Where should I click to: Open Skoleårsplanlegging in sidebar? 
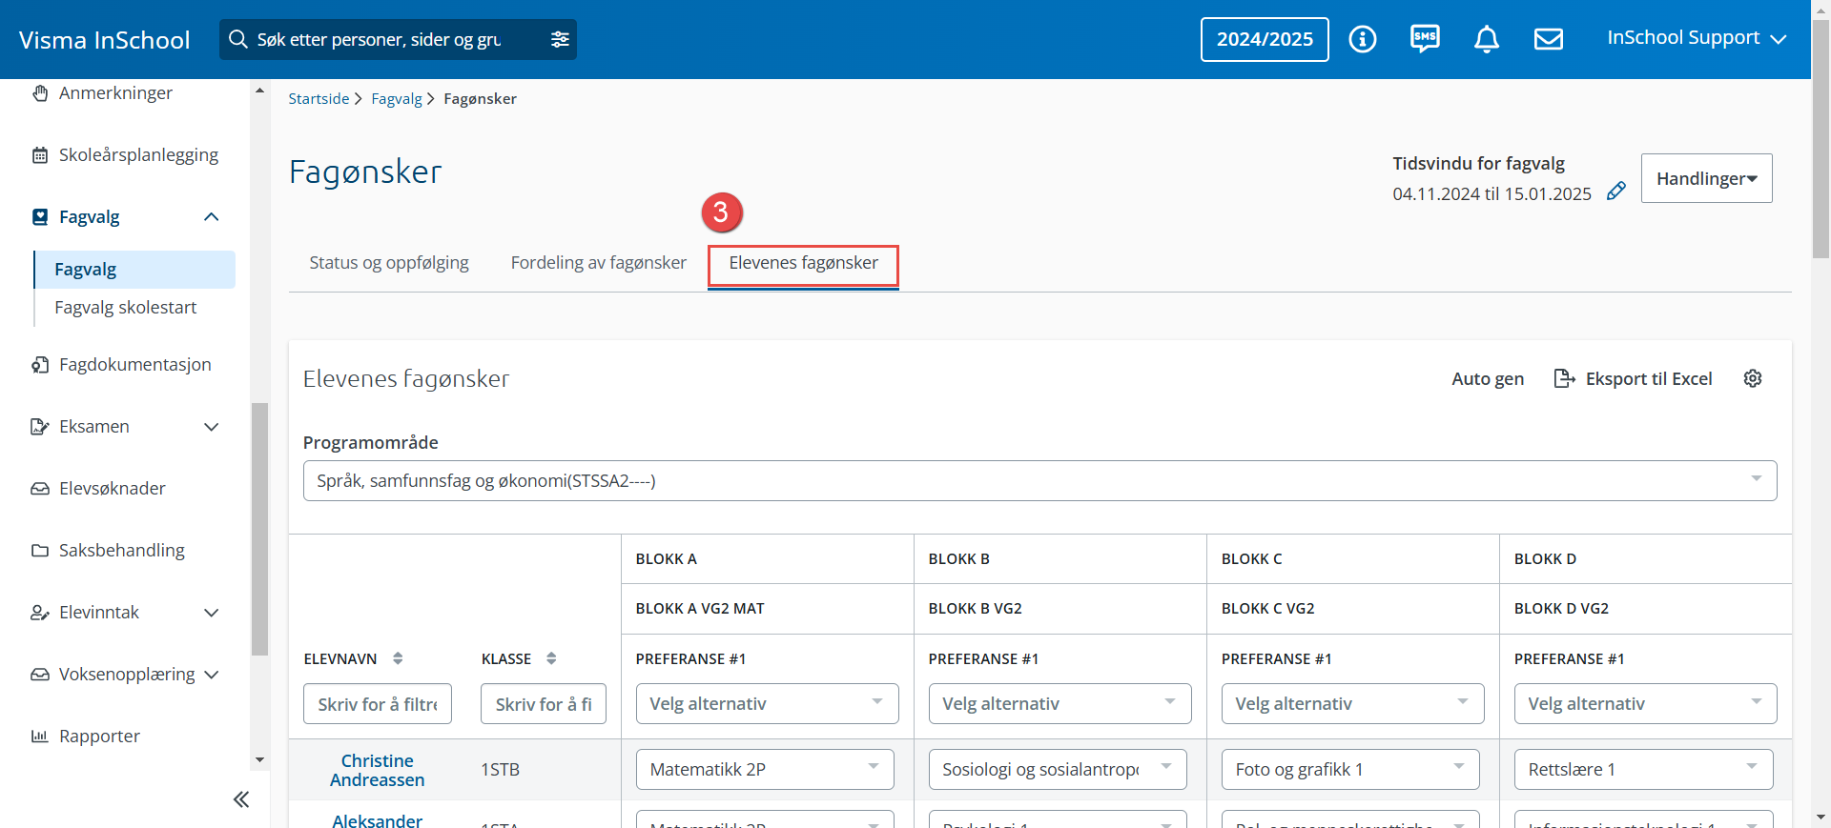coord(138,155)
